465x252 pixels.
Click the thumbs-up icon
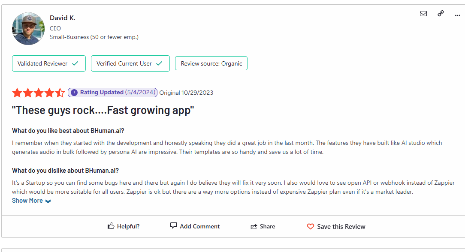click(x=111, y=226)
